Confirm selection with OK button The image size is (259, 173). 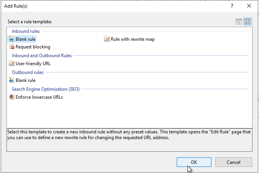point(194,162)
